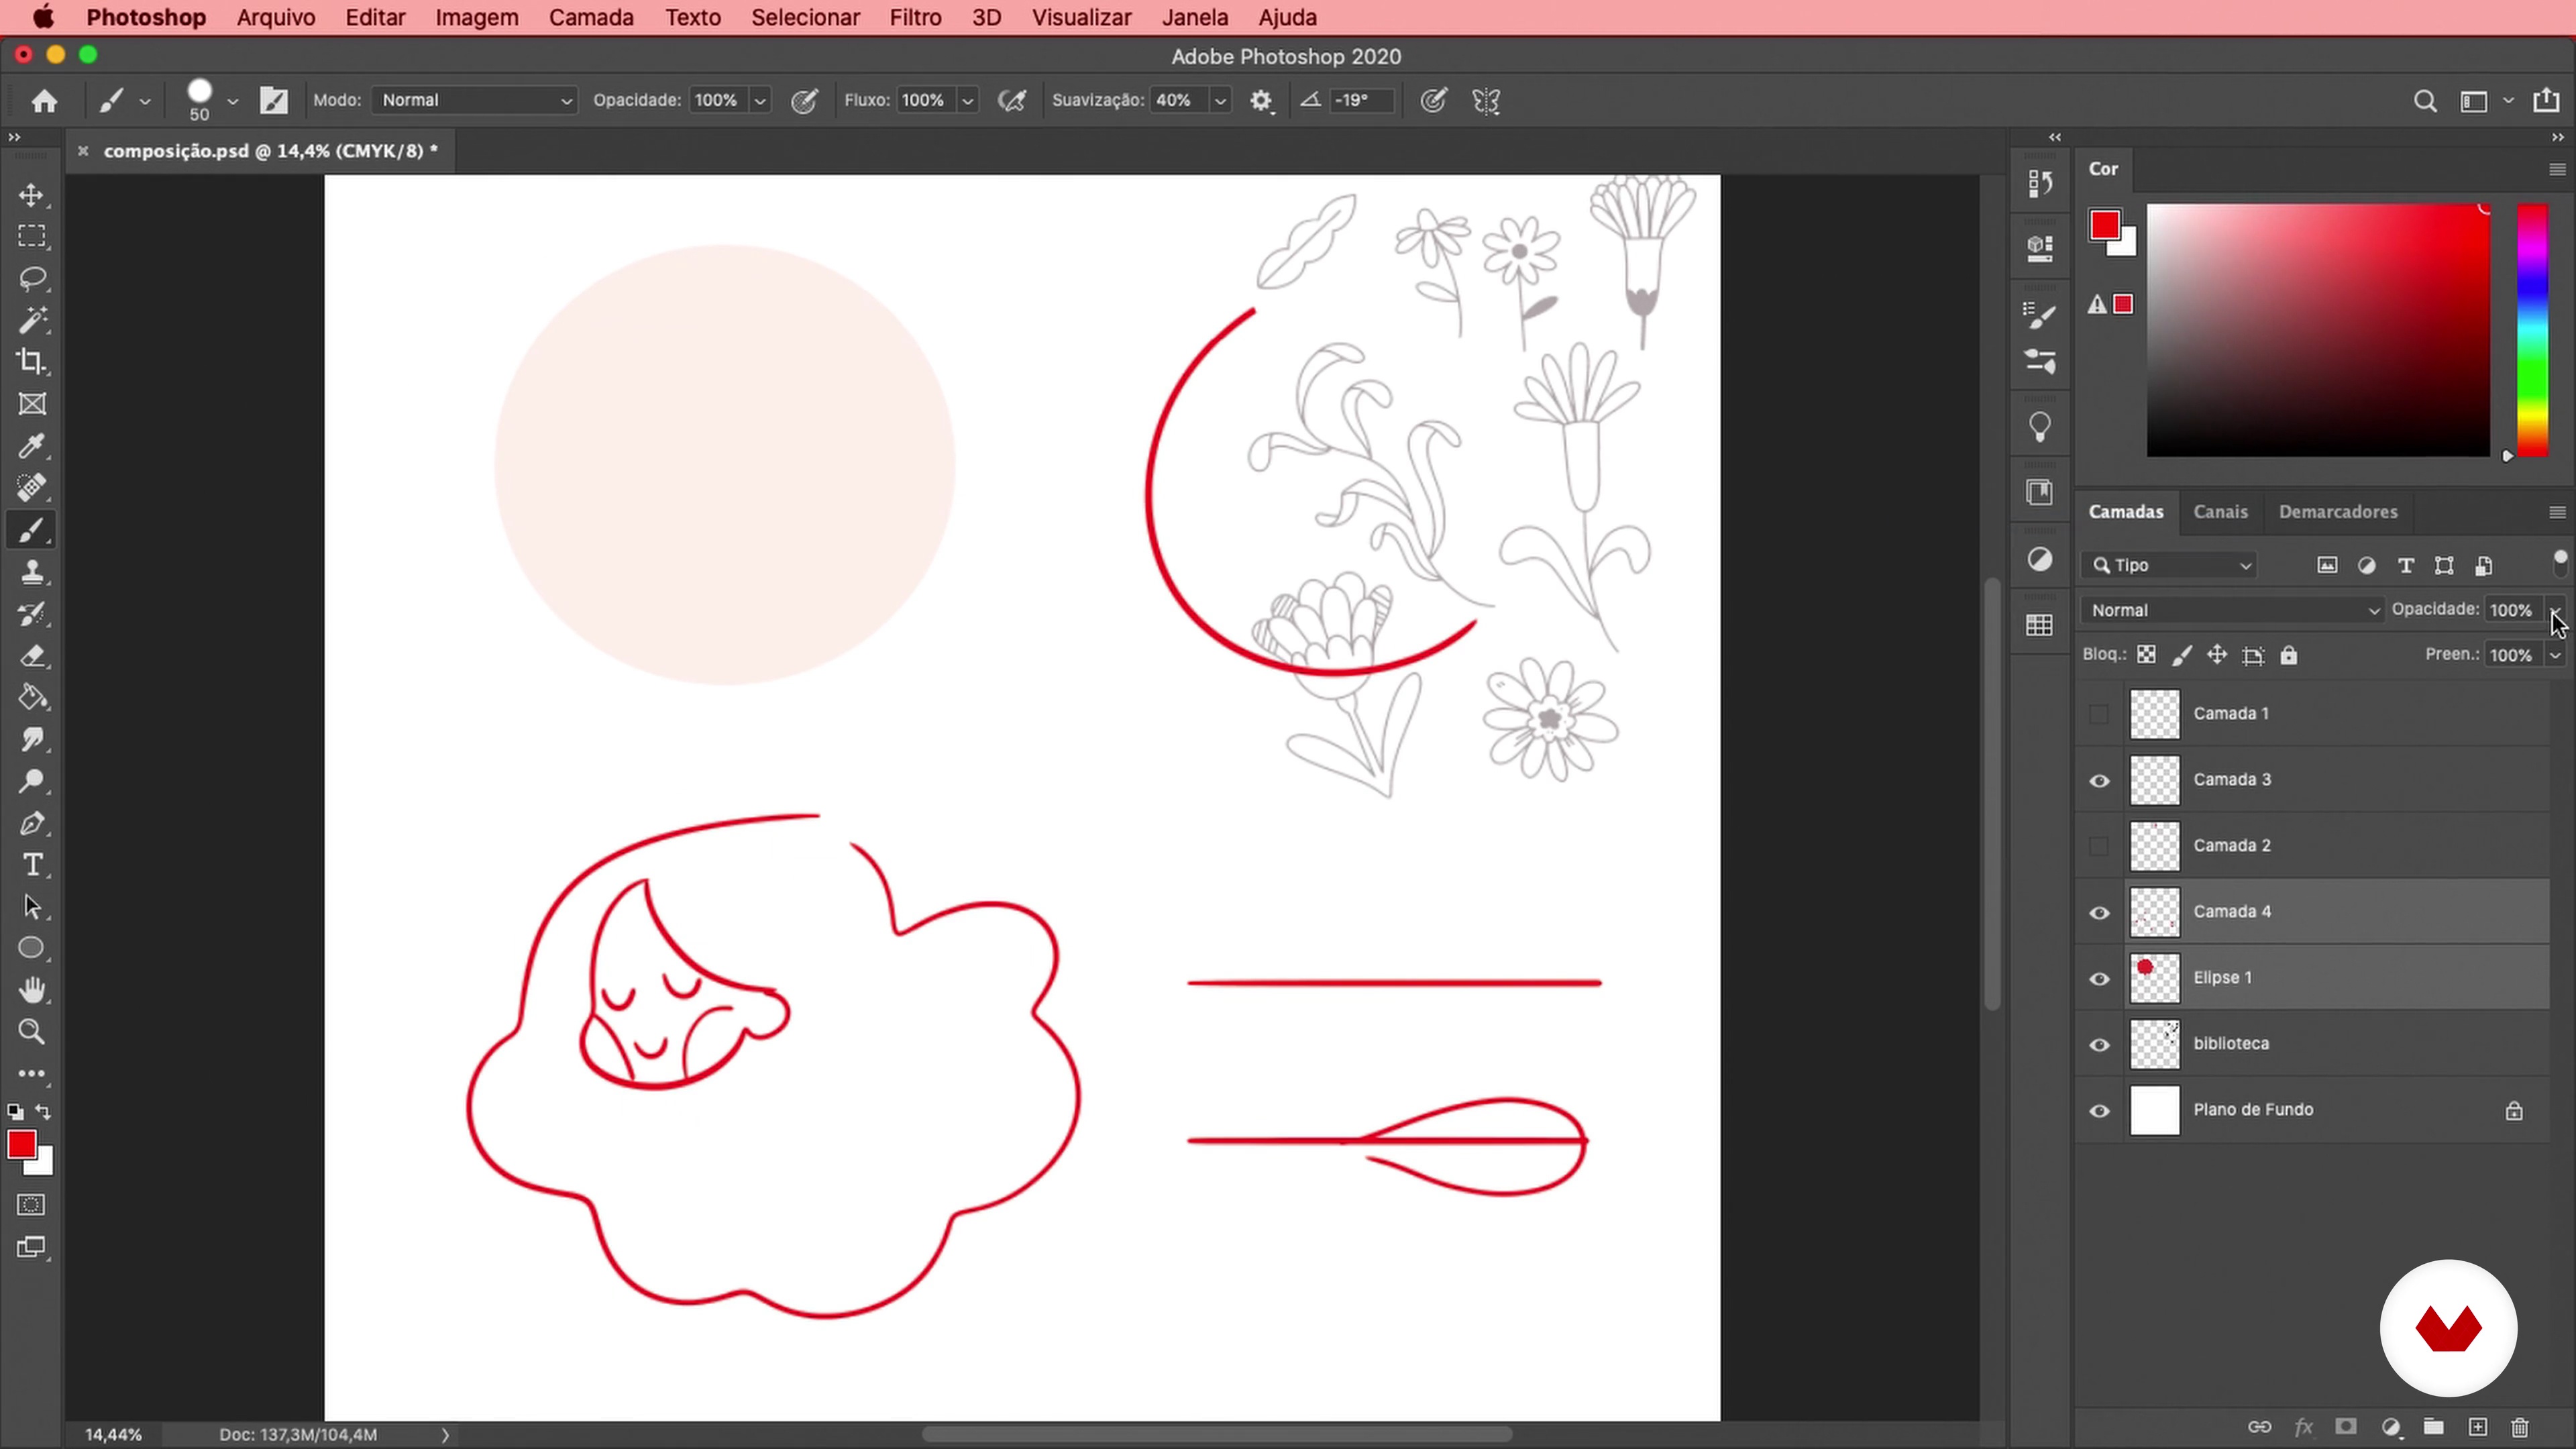Pick a color in the color field
The image size is (2576, 1449).
click(x=2318, y=330)
